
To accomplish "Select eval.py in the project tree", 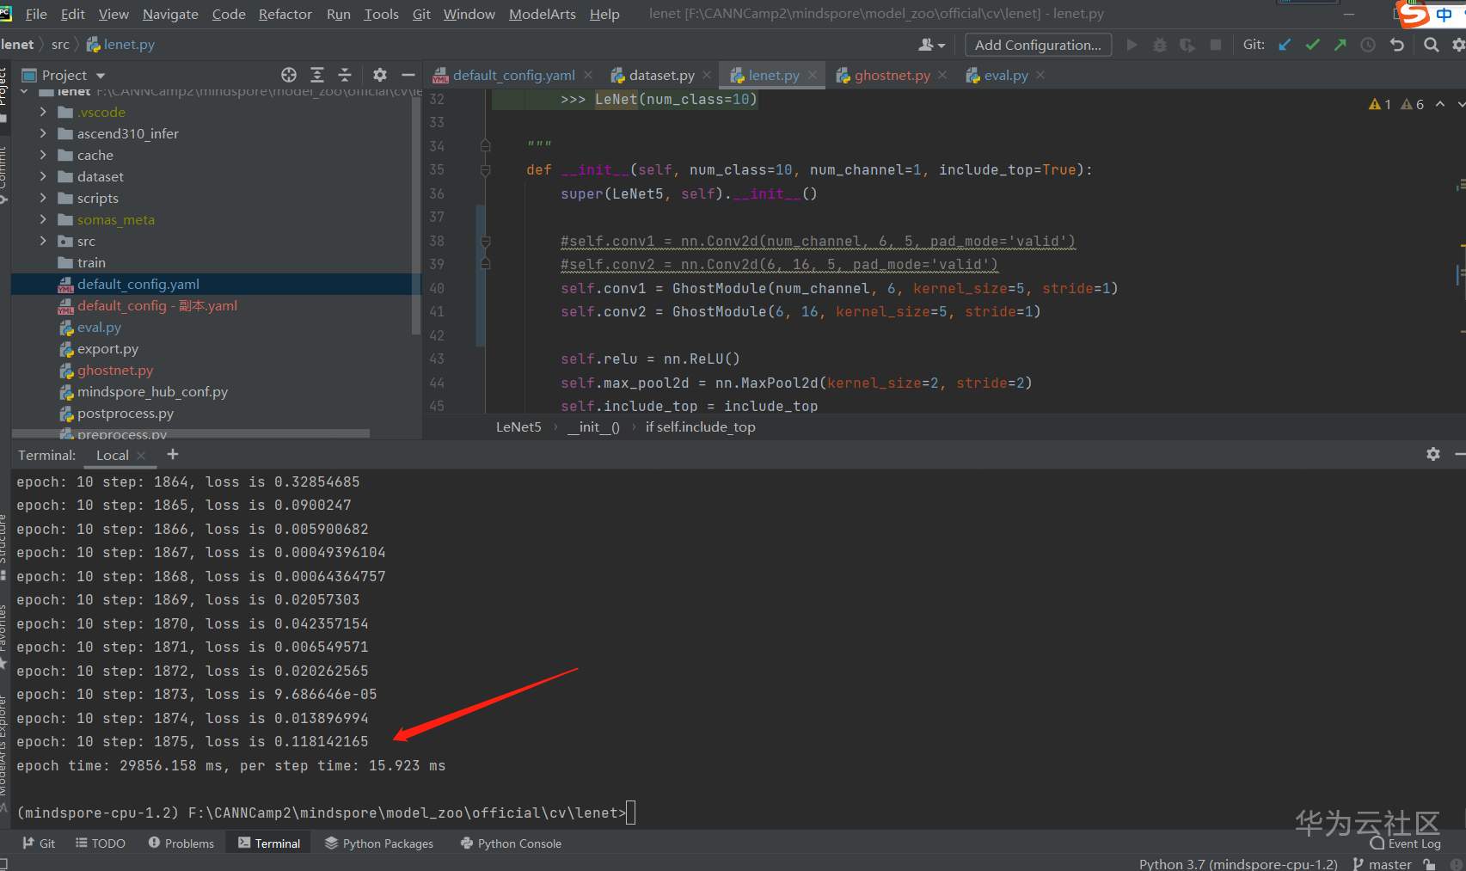I will point(99,327).
